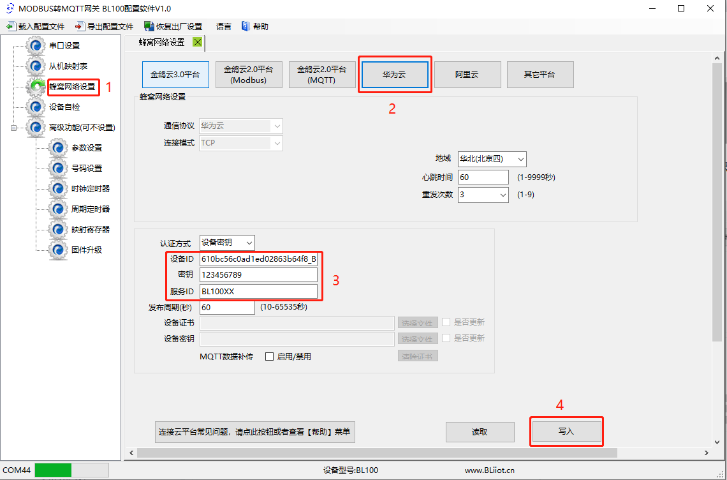The image size is (727, 480).
Task: Click the 心跳时间 input field
Action: [483, 177]
